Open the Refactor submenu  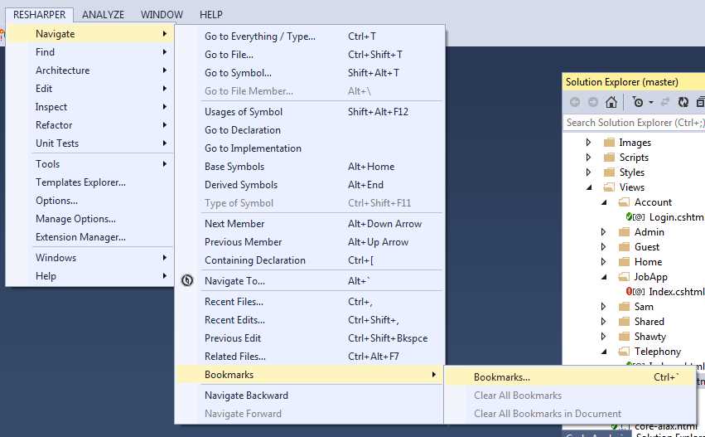(90, 125)
